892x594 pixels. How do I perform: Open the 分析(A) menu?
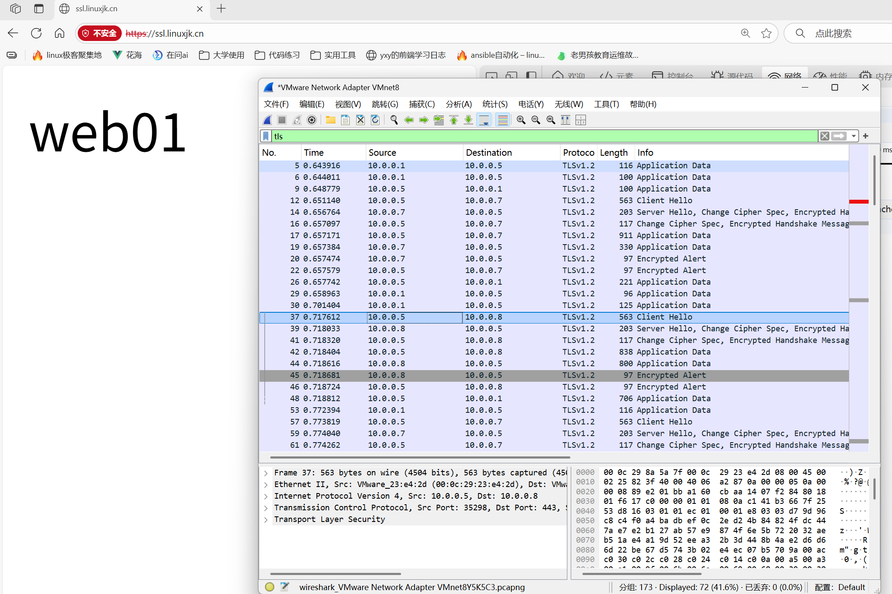pos(459,104)
